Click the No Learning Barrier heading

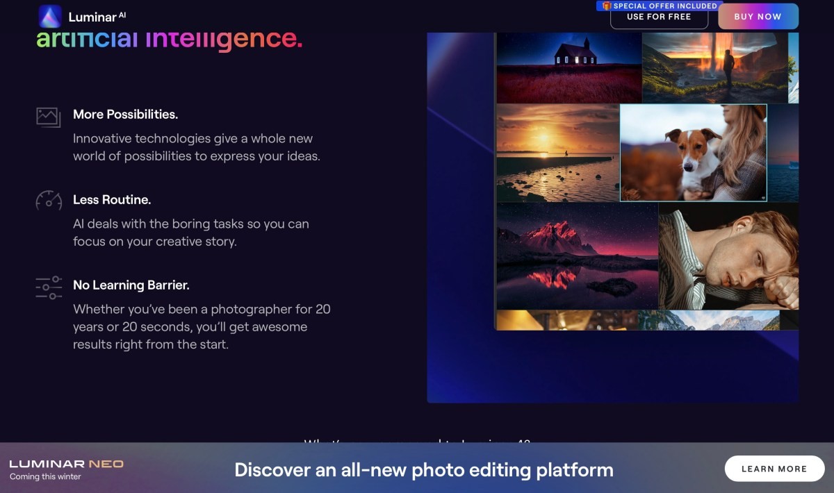coord(131,285)
